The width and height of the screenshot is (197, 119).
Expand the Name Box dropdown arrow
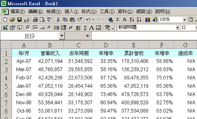tap(62, 36)
